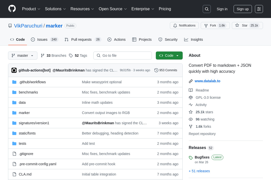
Task: Click the folder icon for tests
Action: 14,143
